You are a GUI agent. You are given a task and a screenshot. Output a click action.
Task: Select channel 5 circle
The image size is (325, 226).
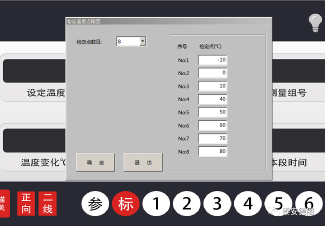[278, 203]
